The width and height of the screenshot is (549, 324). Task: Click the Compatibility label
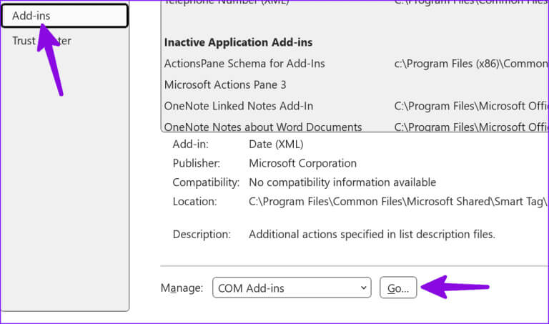[206, 182]
